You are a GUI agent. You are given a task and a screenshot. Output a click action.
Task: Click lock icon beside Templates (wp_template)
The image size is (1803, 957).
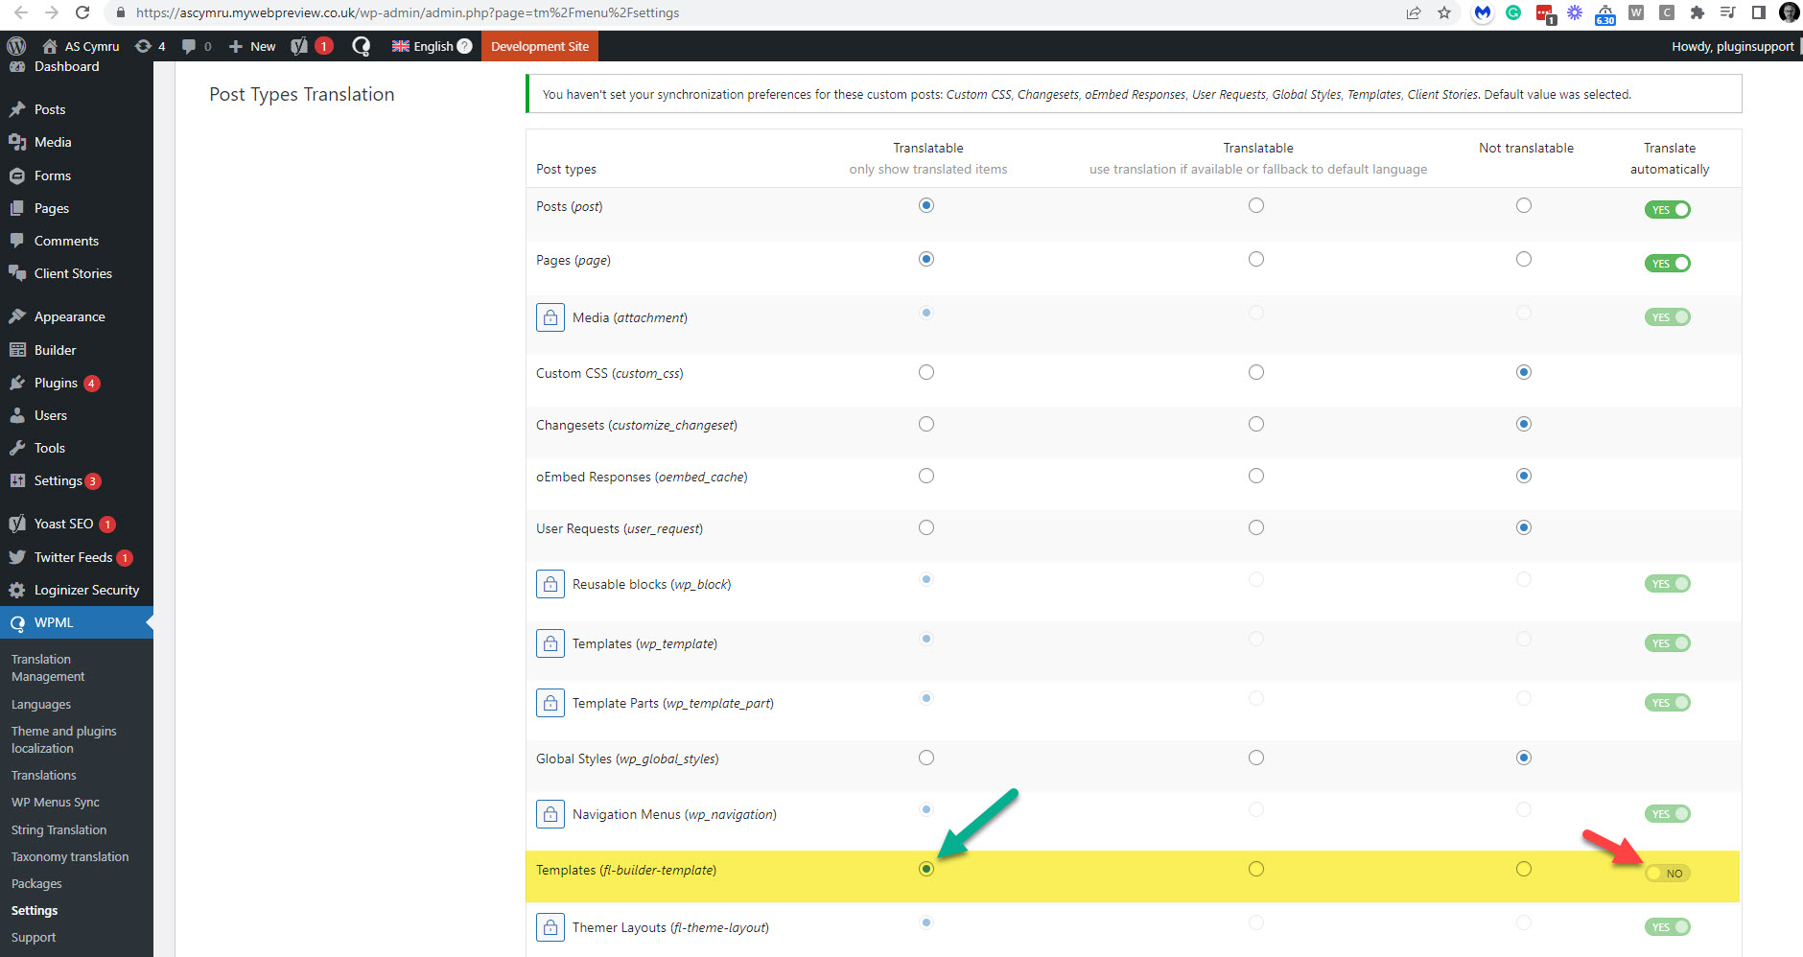(x=550, y=643)
